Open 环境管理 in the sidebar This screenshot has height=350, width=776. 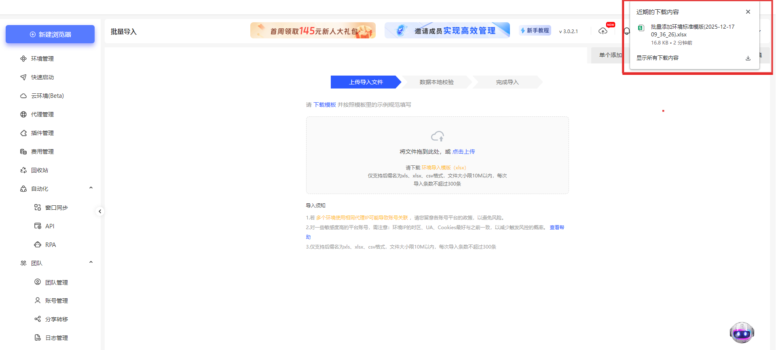[x=42, y=59]
